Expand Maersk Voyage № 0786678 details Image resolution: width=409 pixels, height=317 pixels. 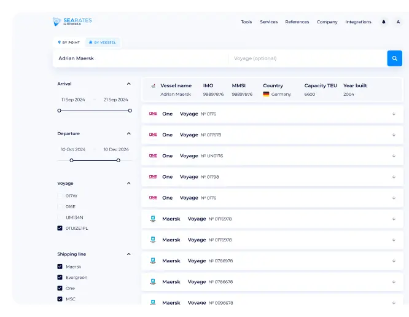tap(394, 282)
